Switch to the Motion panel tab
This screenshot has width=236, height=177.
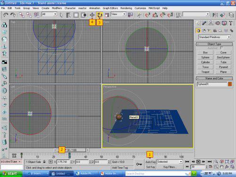click(x=218, y=23)
